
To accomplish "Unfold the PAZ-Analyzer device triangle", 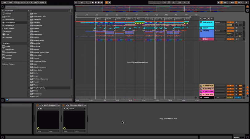I will click(40, 105).
